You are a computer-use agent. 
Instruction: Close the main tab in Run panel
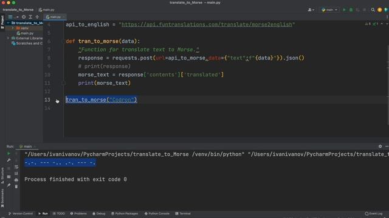(35, 147)
